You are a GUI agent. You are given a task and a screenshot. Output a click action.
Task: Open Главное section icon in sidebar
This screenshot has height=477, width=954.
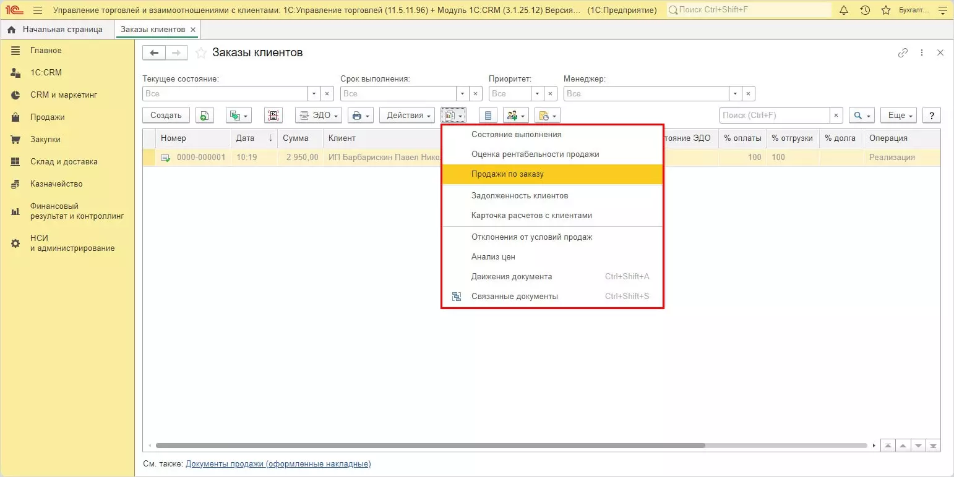pyautogui.click(x=16, y=51)
